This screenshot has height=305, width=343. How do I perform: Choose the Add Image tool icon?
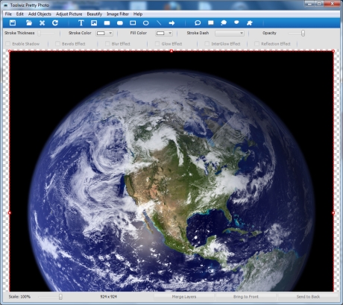tap(94, 23)
